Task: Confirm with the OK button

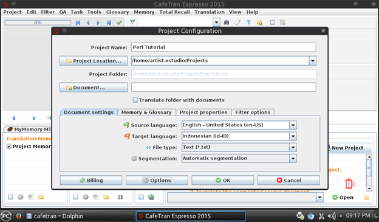Action: tap(223, 181)
